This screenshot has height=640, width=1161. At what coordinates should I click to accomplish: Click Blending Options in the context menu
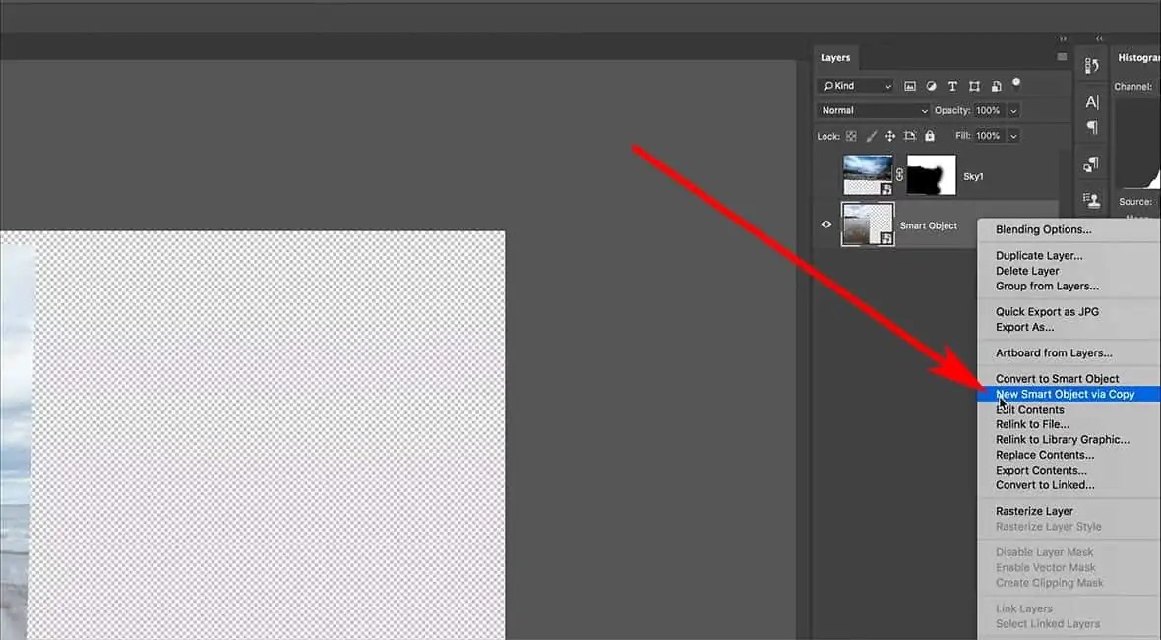tap(1042, 229)
